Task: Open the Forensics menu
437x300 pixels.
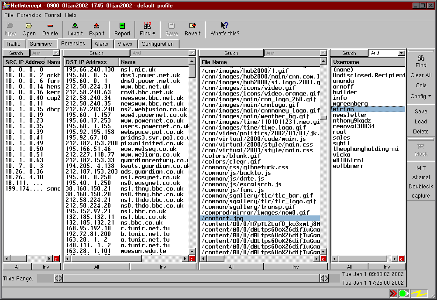Action: coord(29,15)
